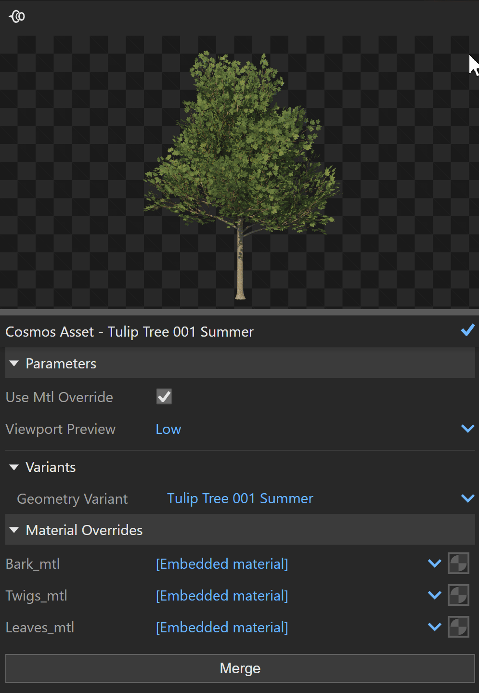
Task: Click the Use Mtl Override label
Action: 59,397
